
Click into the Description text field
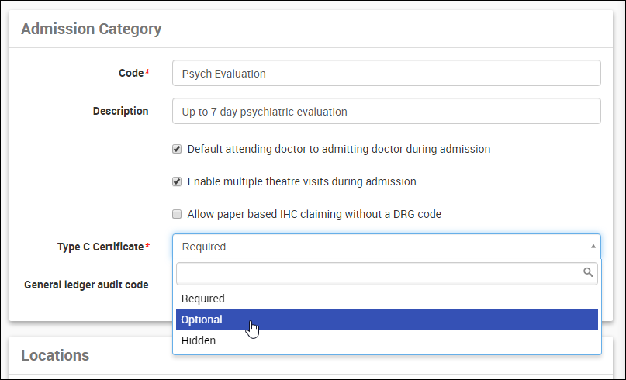click(386, 111)
